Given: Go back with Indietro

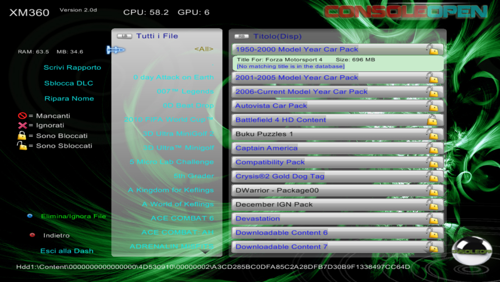Looking at the screenshot, I should pos(57,236).
